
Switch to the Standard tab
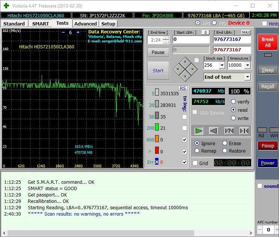pyautogui.click(x=14, y=24)
